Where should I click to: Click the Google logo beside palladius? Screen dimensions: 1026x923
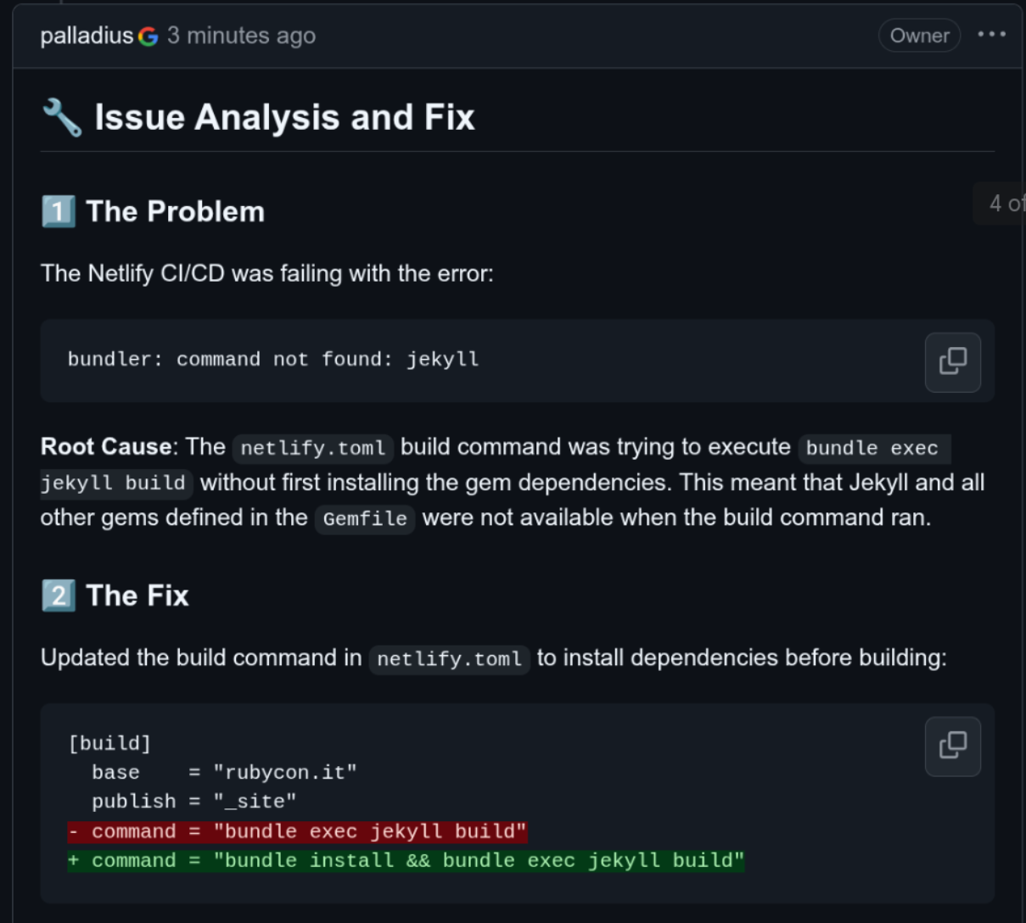[149, 36]
